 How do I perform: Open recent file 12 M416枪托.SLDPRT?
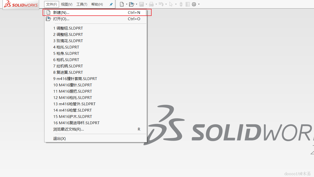point(96,98)
